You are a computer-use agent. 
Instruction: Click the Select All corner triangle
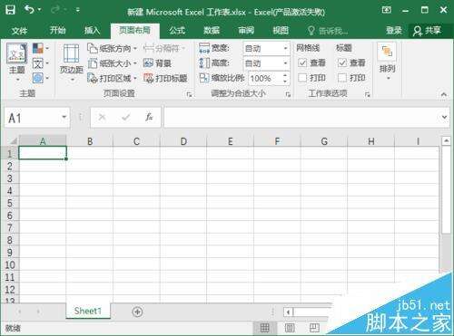coord(13,141)
